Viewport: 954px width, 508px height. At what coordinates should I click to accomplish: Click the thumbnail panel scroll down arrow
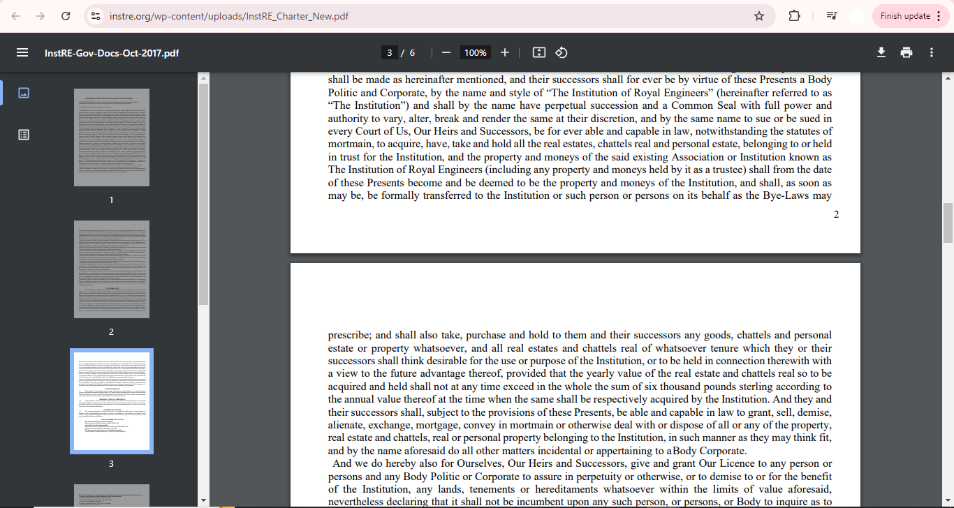[x=203, y=500]
